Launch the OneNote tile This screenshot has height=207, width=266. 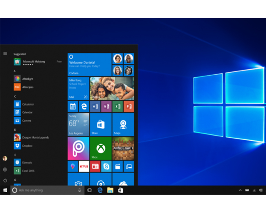[106, 106]
